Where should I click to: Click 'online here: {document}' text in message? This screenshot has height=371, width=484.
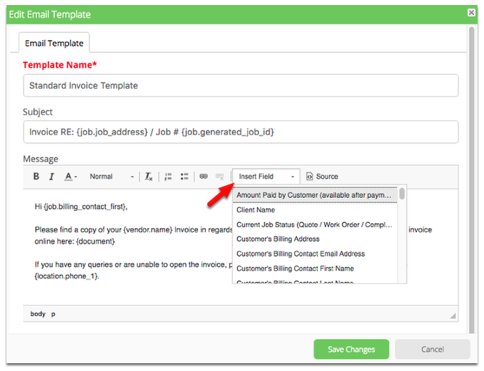tap(74, 242)
